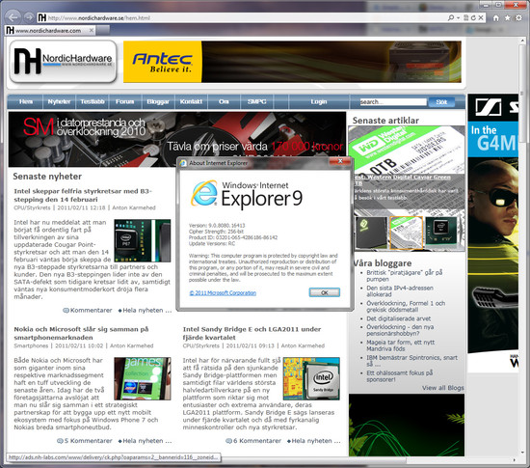The height and width of the screenshot is (468, 530).
Task: Open blog Överklockning, Formel 1 och grekisk dödsmetall
Action: tap(406, 307)
